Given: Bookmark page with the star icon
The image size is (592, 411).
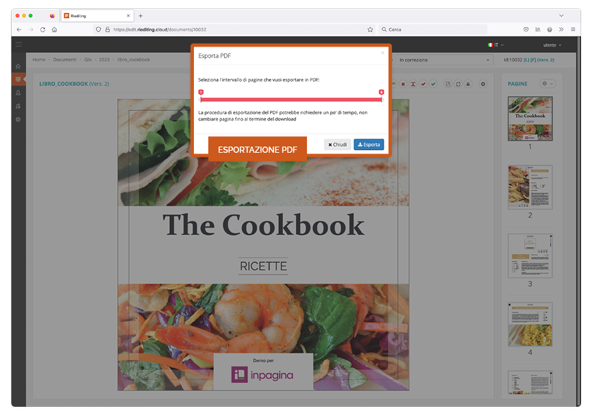Looking at the screenshot, I should (370, 29).
